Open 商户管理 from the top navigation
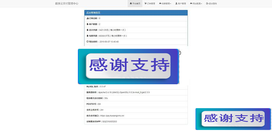 click(181, 3)
